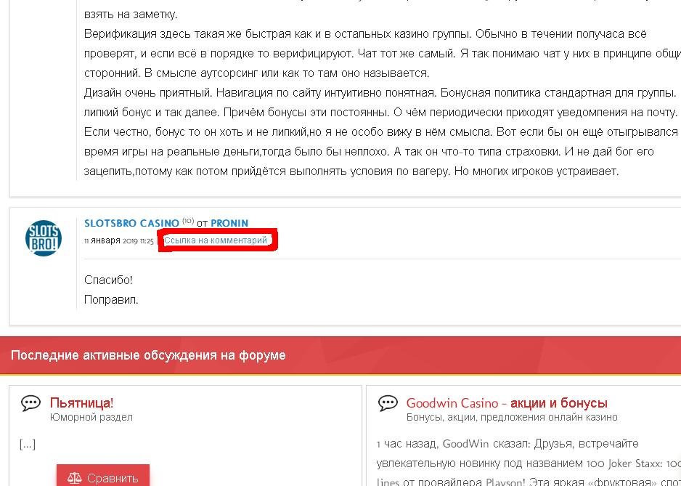Go to the Юморной раздел forum section

tap(91, 417)
